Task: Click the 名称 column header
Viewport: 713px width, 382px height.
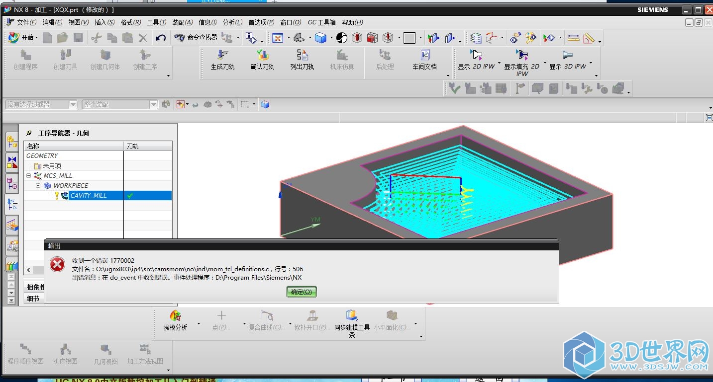Action: click(74, 146)
